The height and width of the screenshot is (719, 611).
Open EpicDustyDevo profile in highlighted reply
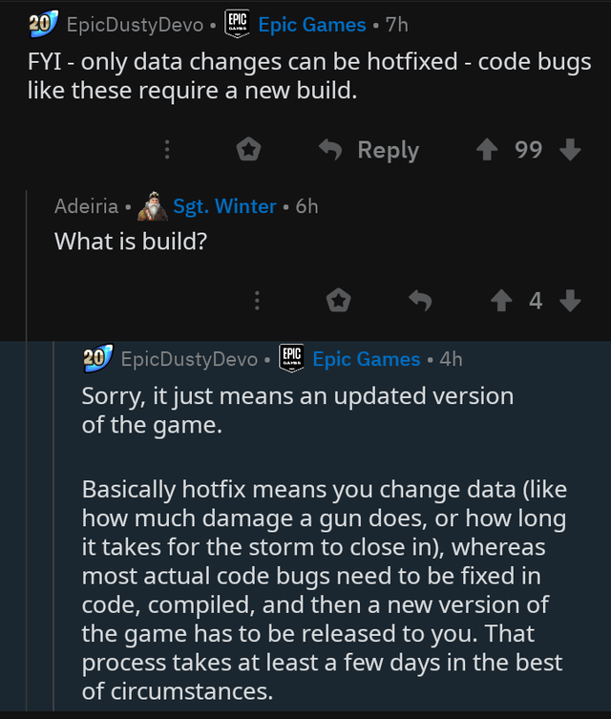click(x=189, y=359)
